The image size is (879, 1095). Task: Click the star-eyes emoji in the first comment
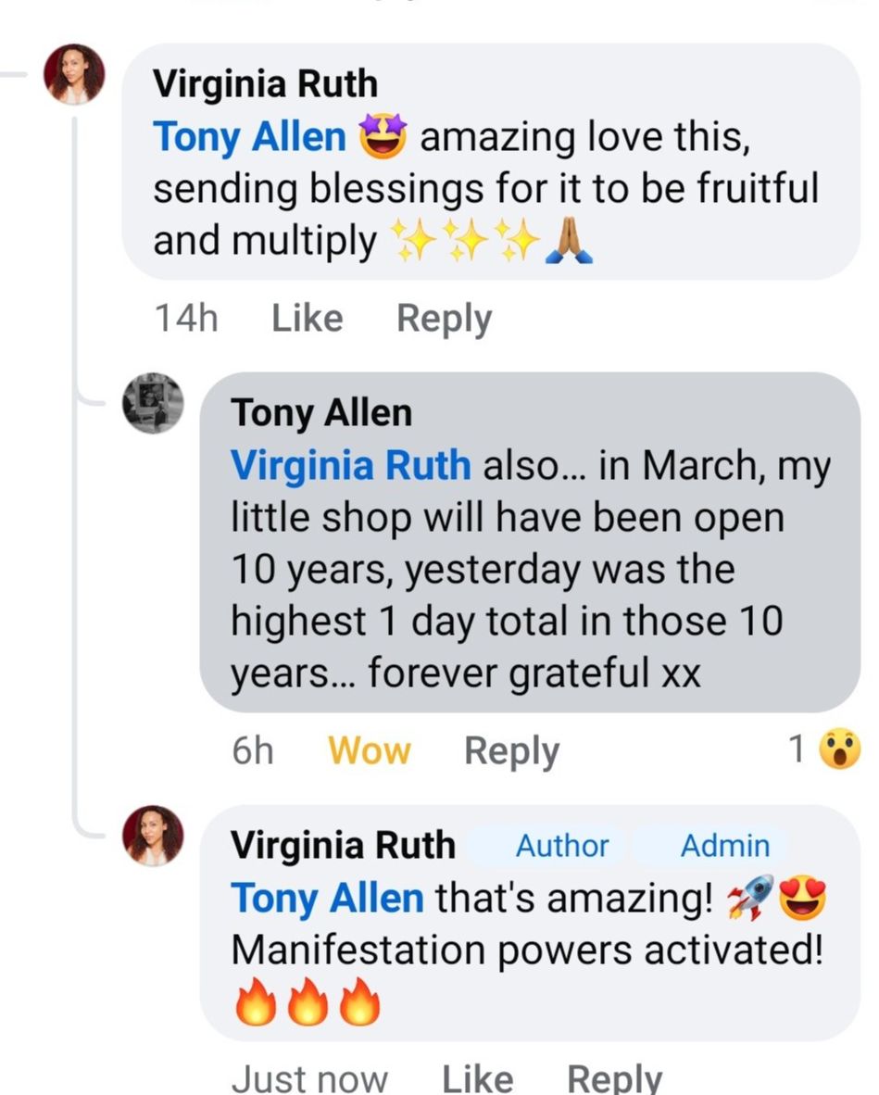[x=383, y=139]
